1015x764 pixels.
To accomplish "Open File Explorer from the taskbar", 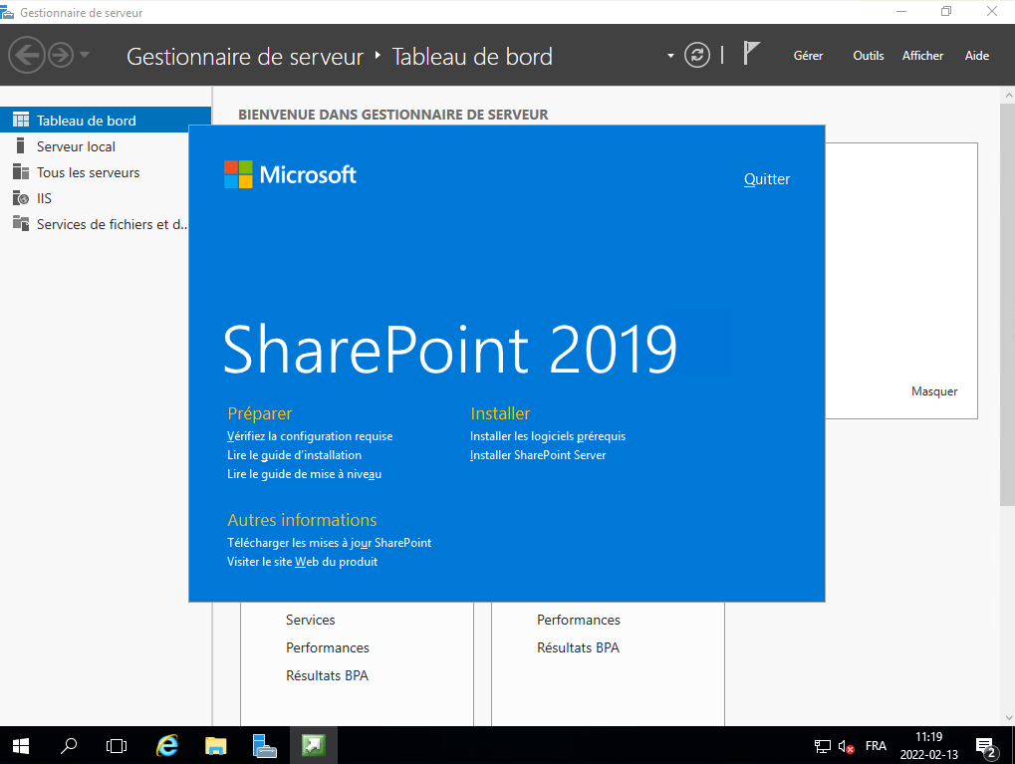I will tap(215, 746).
